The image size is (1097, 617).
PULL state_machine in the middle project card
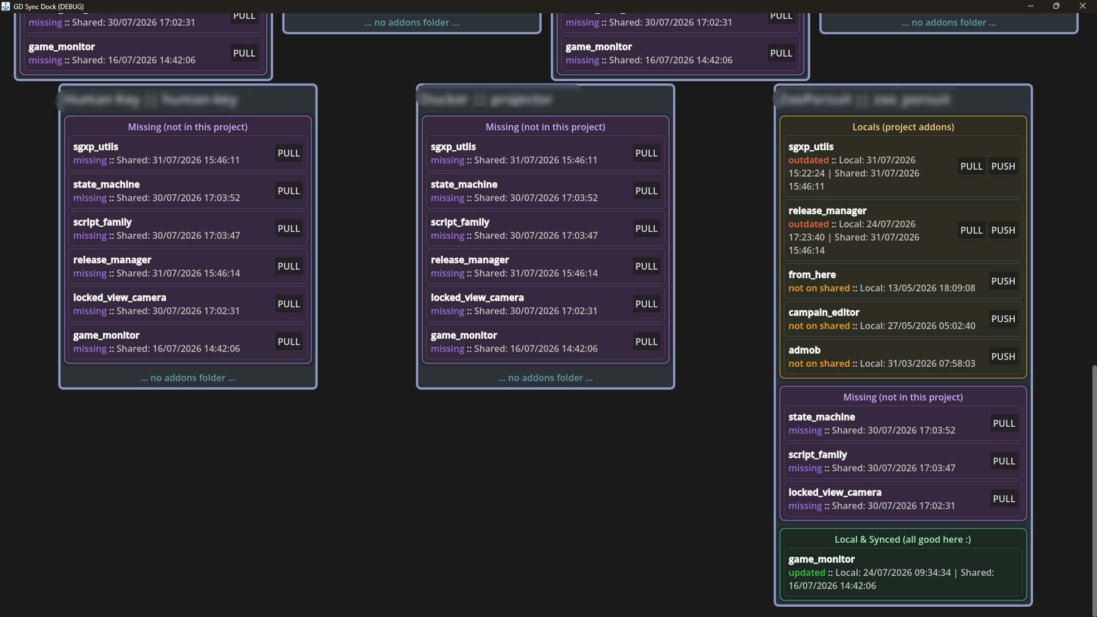tap(646, 191)
